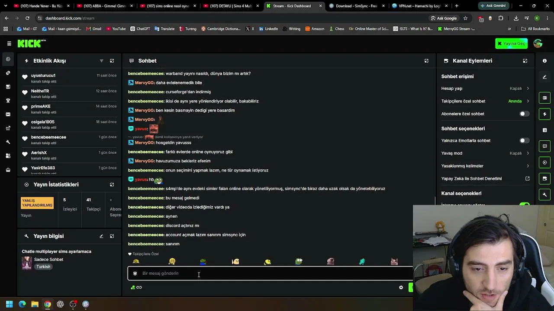Click the shield badge icon in message box
Screen dimensions: 554x311
coord(135,273)
